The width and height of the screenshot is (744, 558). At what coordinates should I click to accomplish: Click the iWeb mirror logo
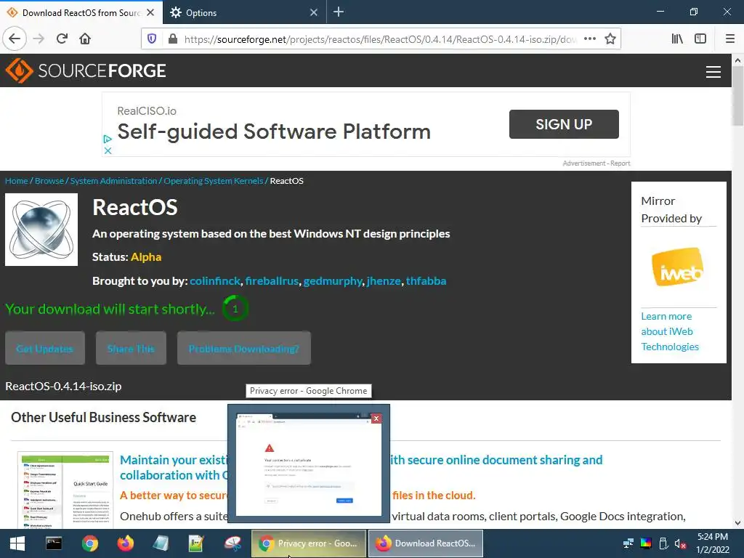(x=678, y=267)
